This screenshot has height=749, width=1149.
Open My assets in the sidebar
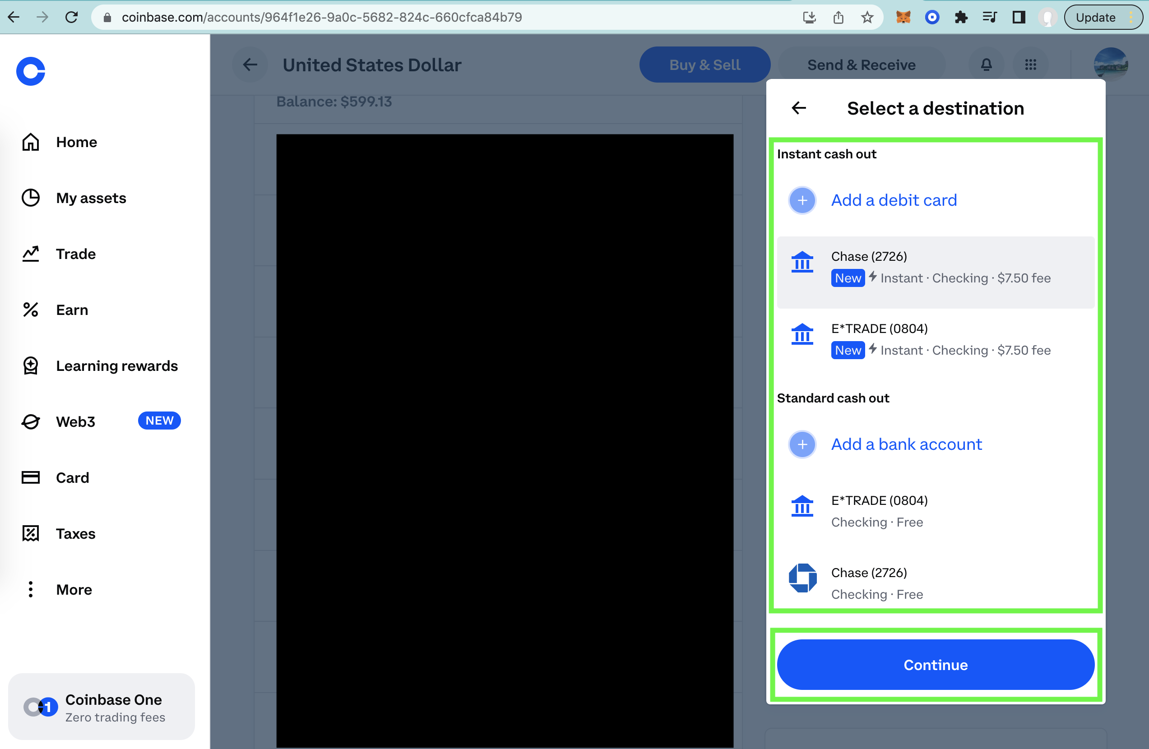click(x=74, y=198)
